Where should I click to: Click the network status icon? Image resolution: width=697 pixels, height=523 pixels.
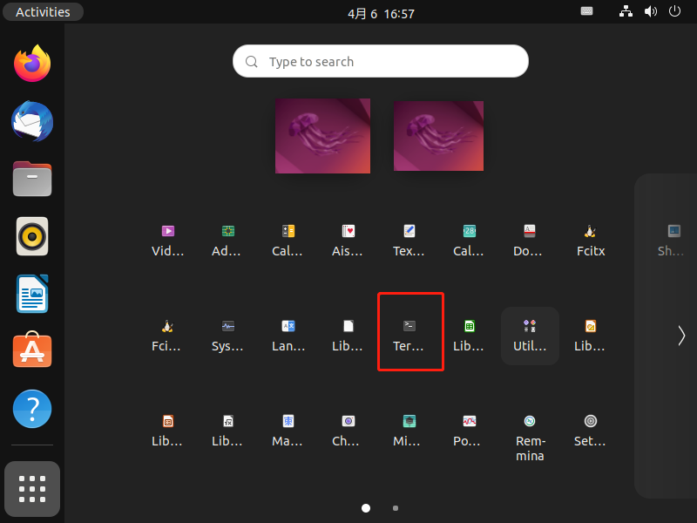[626, 11]
